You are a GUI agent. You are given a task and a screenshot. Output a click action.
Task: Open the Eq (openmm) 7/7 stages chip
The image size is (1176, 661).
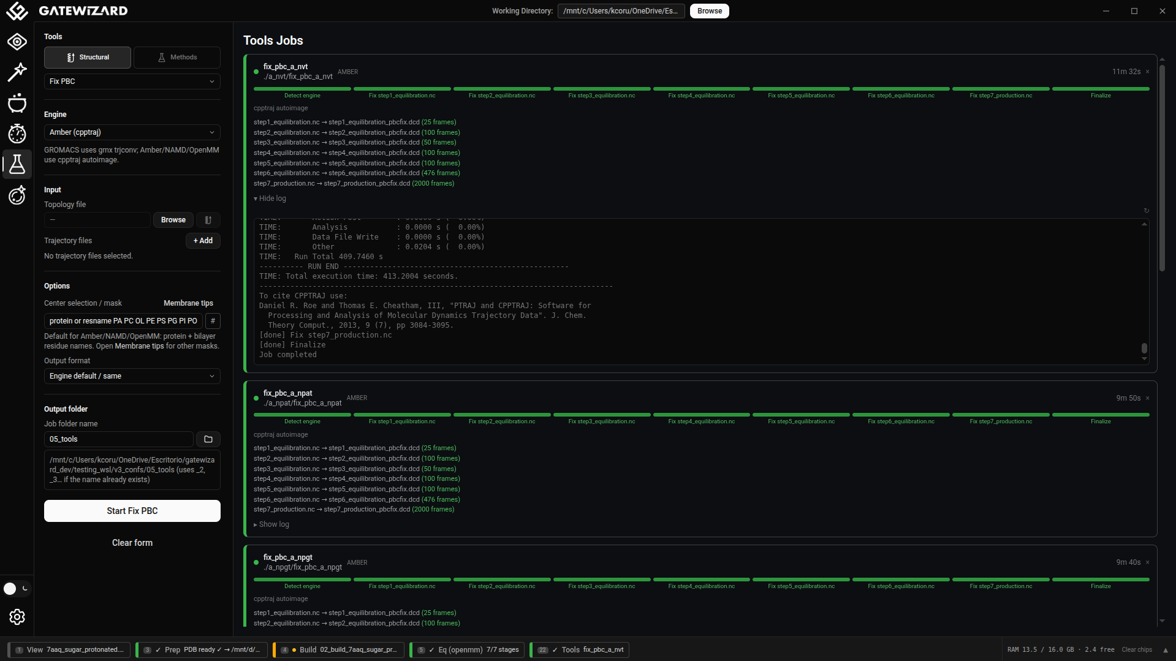[468, 650]
